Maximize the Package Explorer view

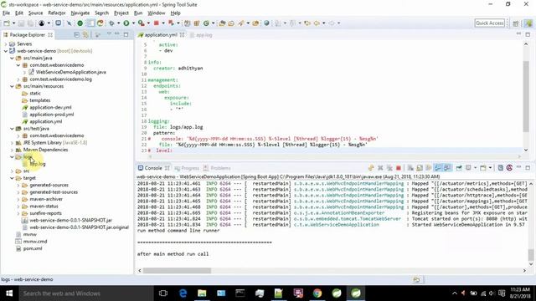point(126,35)
